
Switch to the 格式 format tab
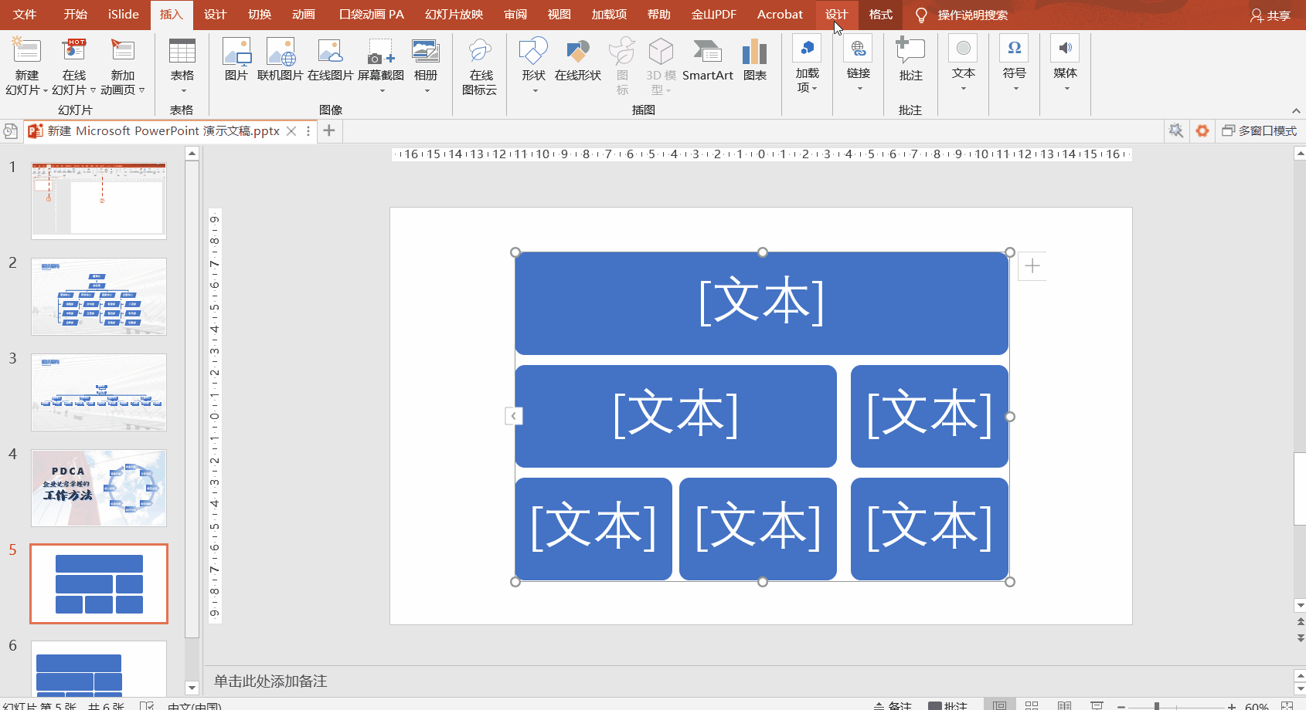[881, 15]
